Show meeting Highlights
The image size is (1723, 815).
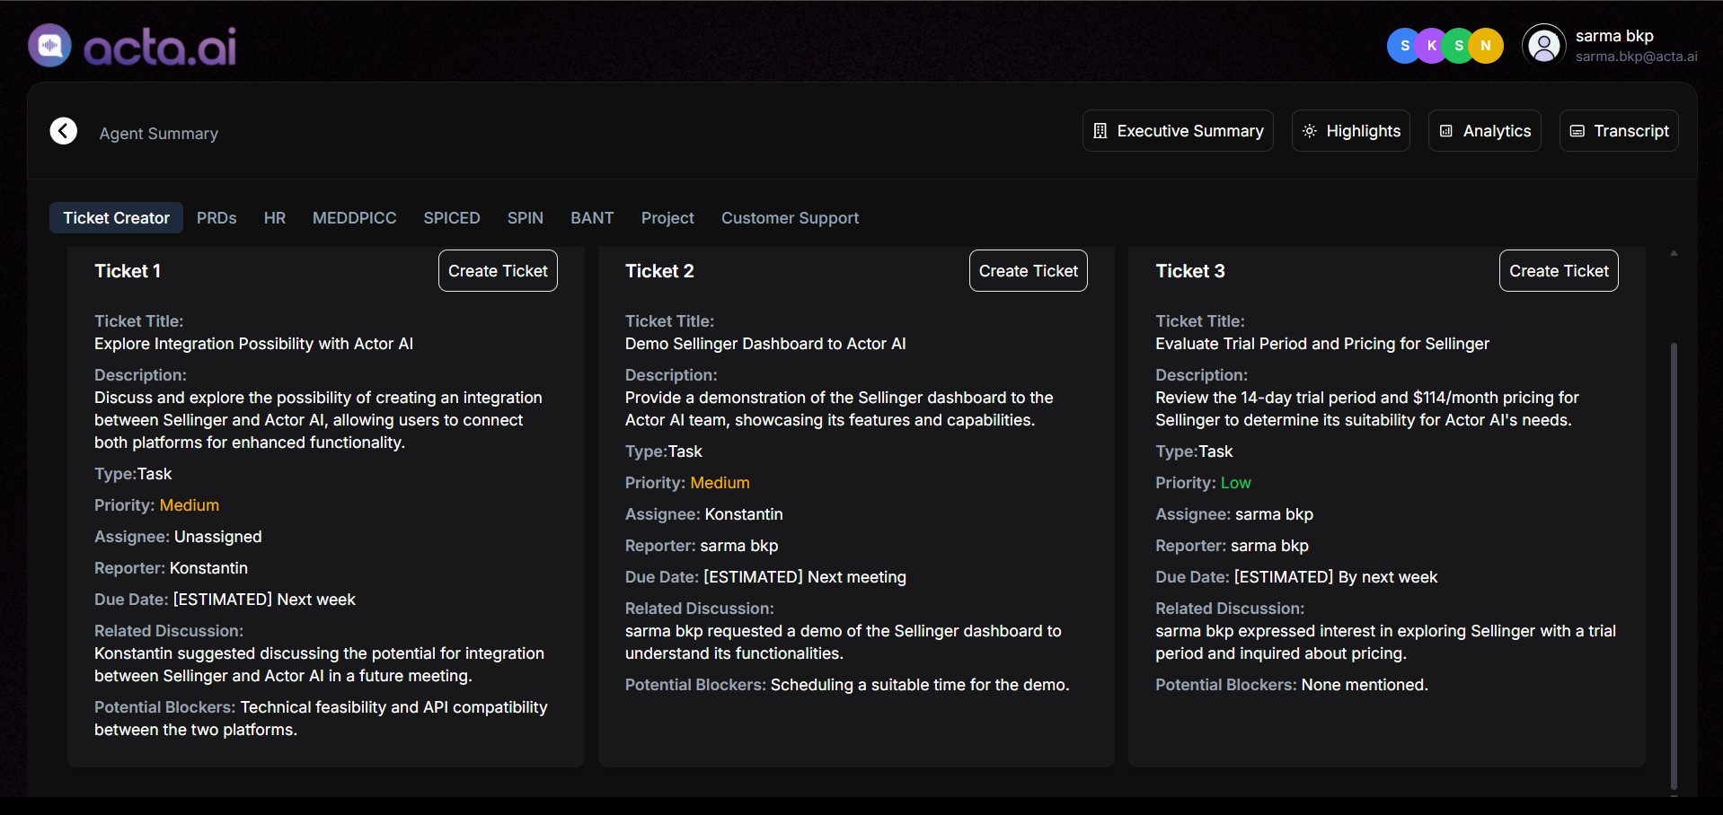pos(1351,131)
